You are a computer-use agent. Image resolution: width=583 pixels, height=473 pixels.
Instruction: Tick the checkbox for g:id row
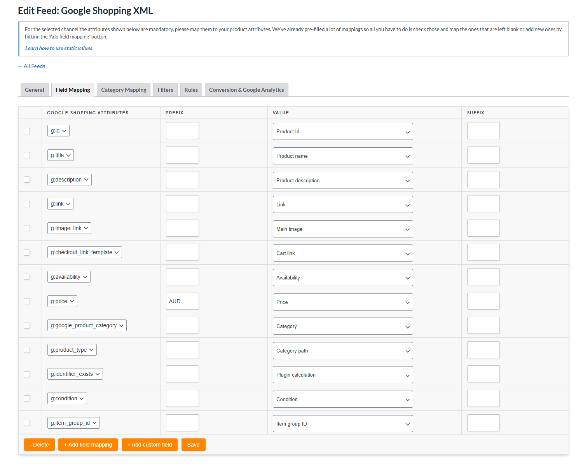point(27,131)
